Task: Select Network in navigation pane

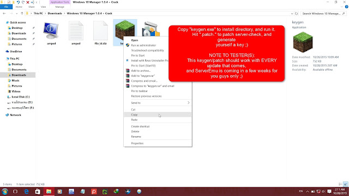Action: pyautogui.click(x=15, y=115)
